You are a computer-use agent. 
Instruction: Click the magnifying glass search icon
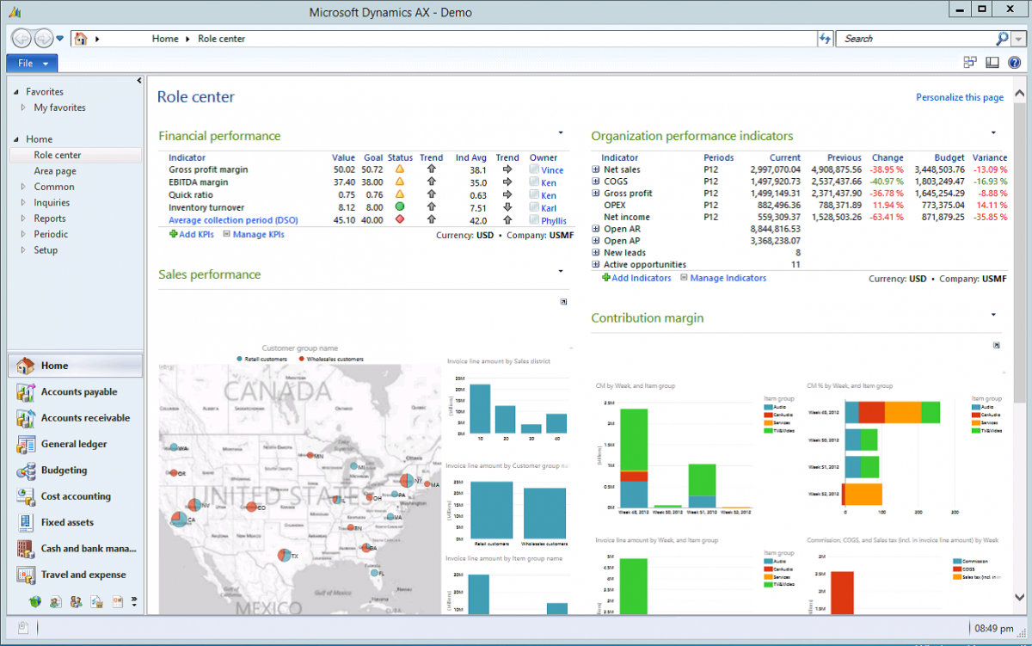[x=1002, y=39]
